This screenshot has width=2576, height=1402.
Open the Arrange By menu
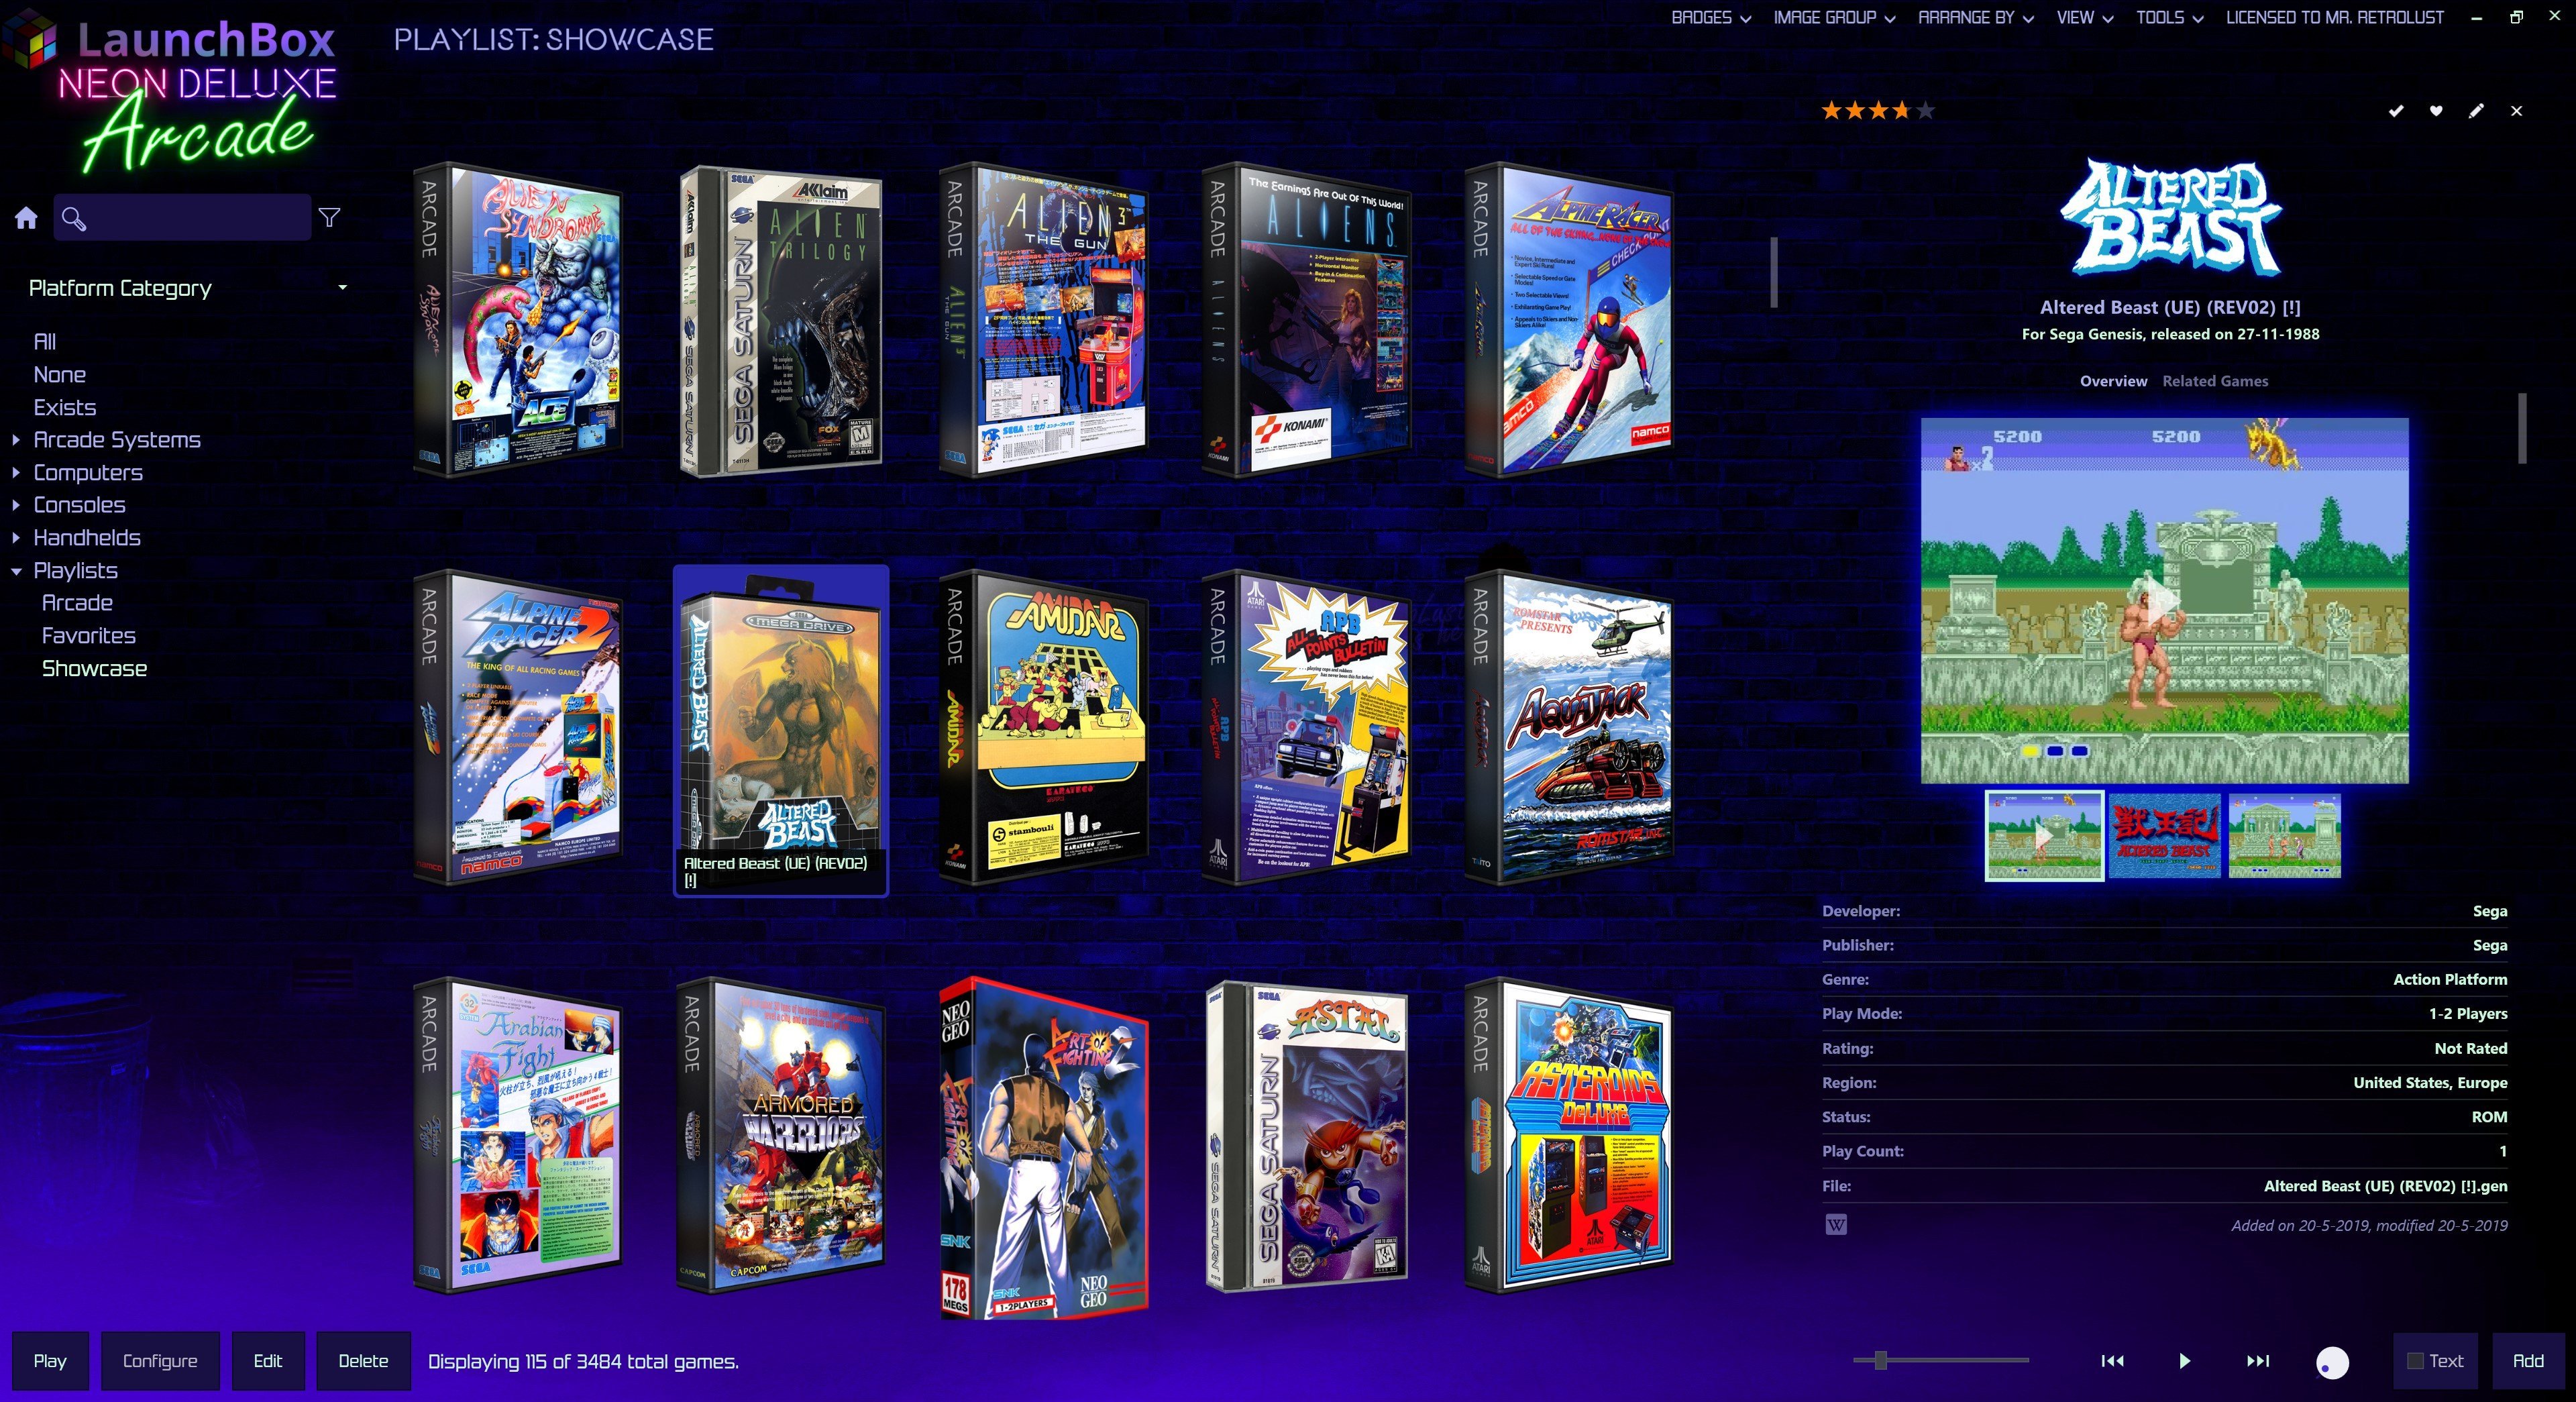1975,17
